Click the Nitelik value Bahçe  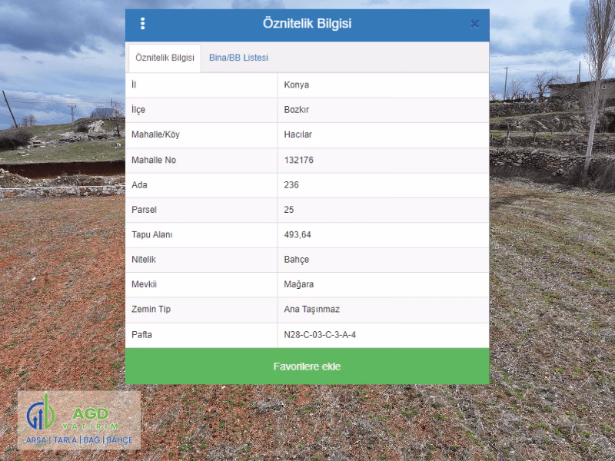[x=297, y=260]
